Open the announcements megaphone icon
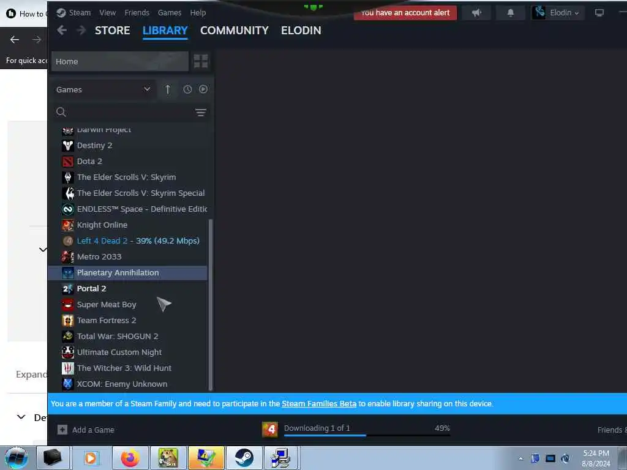The height and width of the screenshot is (470, 627). pos(476,13)
